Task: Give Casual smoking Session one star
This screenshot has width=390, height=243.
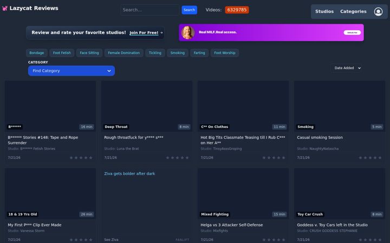Action: [360, 158]
